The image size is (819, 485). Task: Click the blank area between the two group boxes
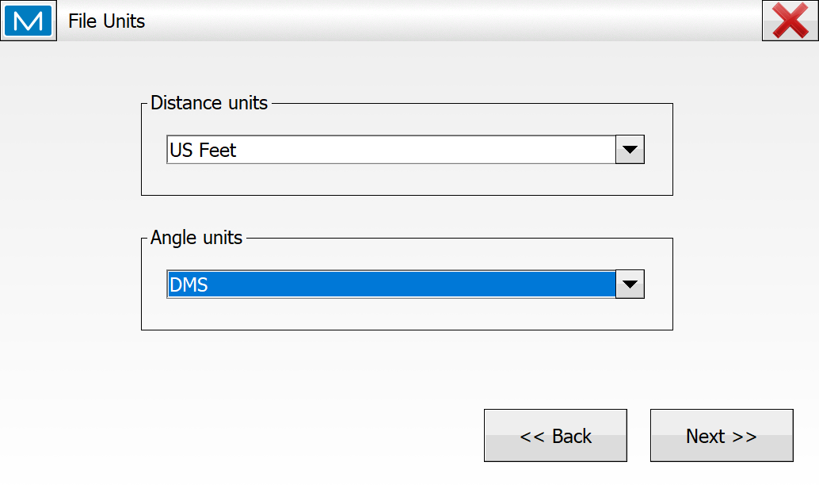pos(406,216)
